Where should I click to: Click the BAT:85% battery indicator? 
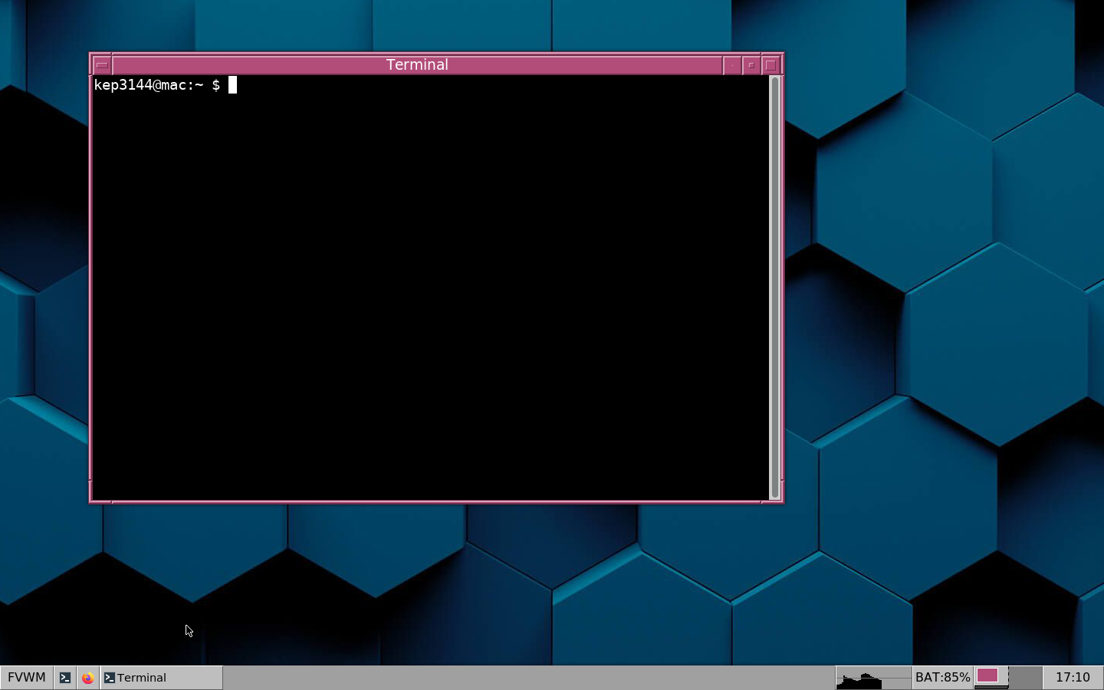point(942,678)
